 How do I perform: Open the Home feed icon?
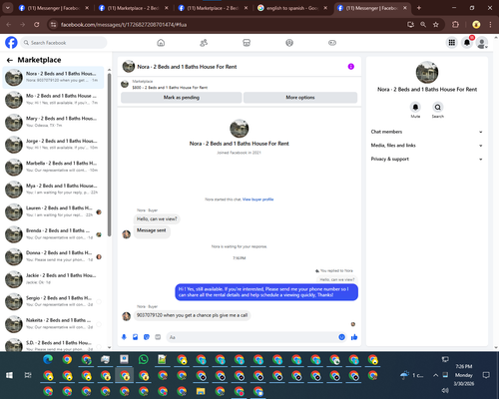pyautogui.click(x=161, y=43)
